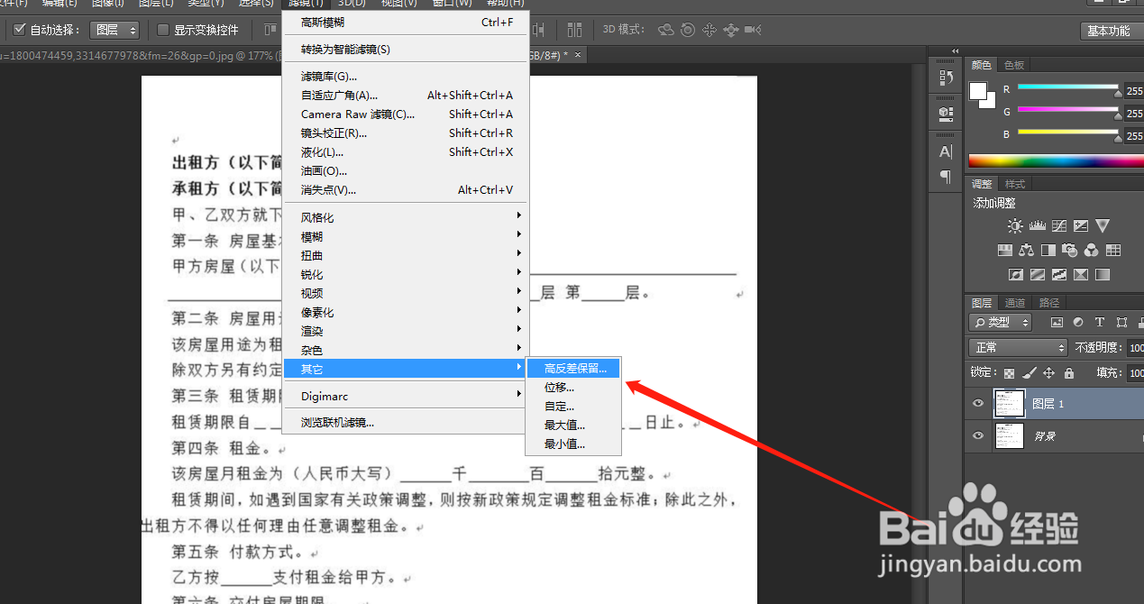The image size is (1144, 604).
Task: Choose 液化(L)... menu item
Action: pos(405,151)
